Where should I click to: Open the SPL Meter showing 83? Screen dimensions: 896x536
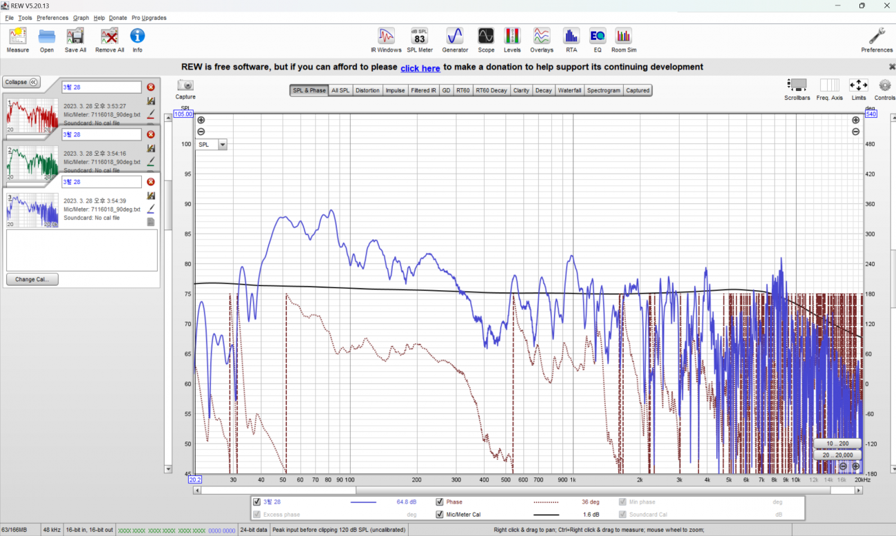click(420, 40)
